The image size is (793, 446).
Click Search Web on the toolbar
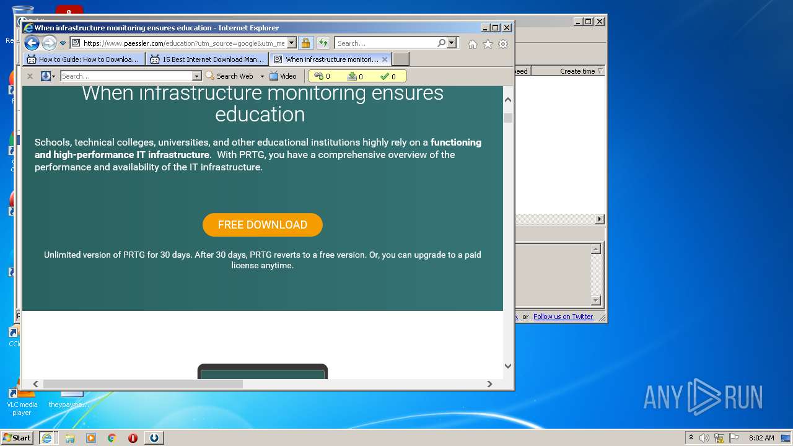(229, 76)
